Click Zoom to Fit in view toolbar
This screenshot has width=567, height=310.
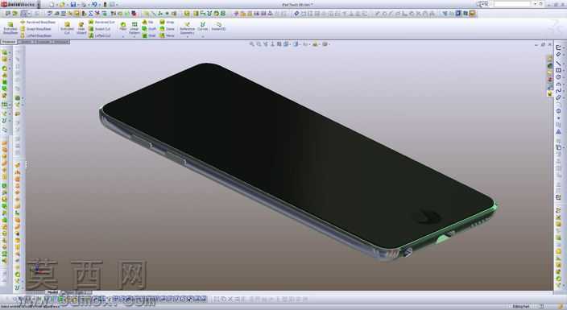tap(252, 44)
